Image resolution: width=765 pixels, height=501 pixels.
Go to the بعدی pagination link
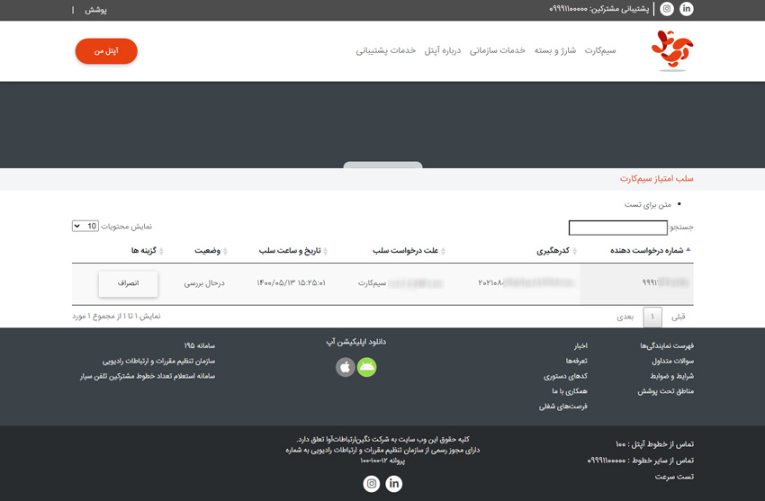point(625,317)
